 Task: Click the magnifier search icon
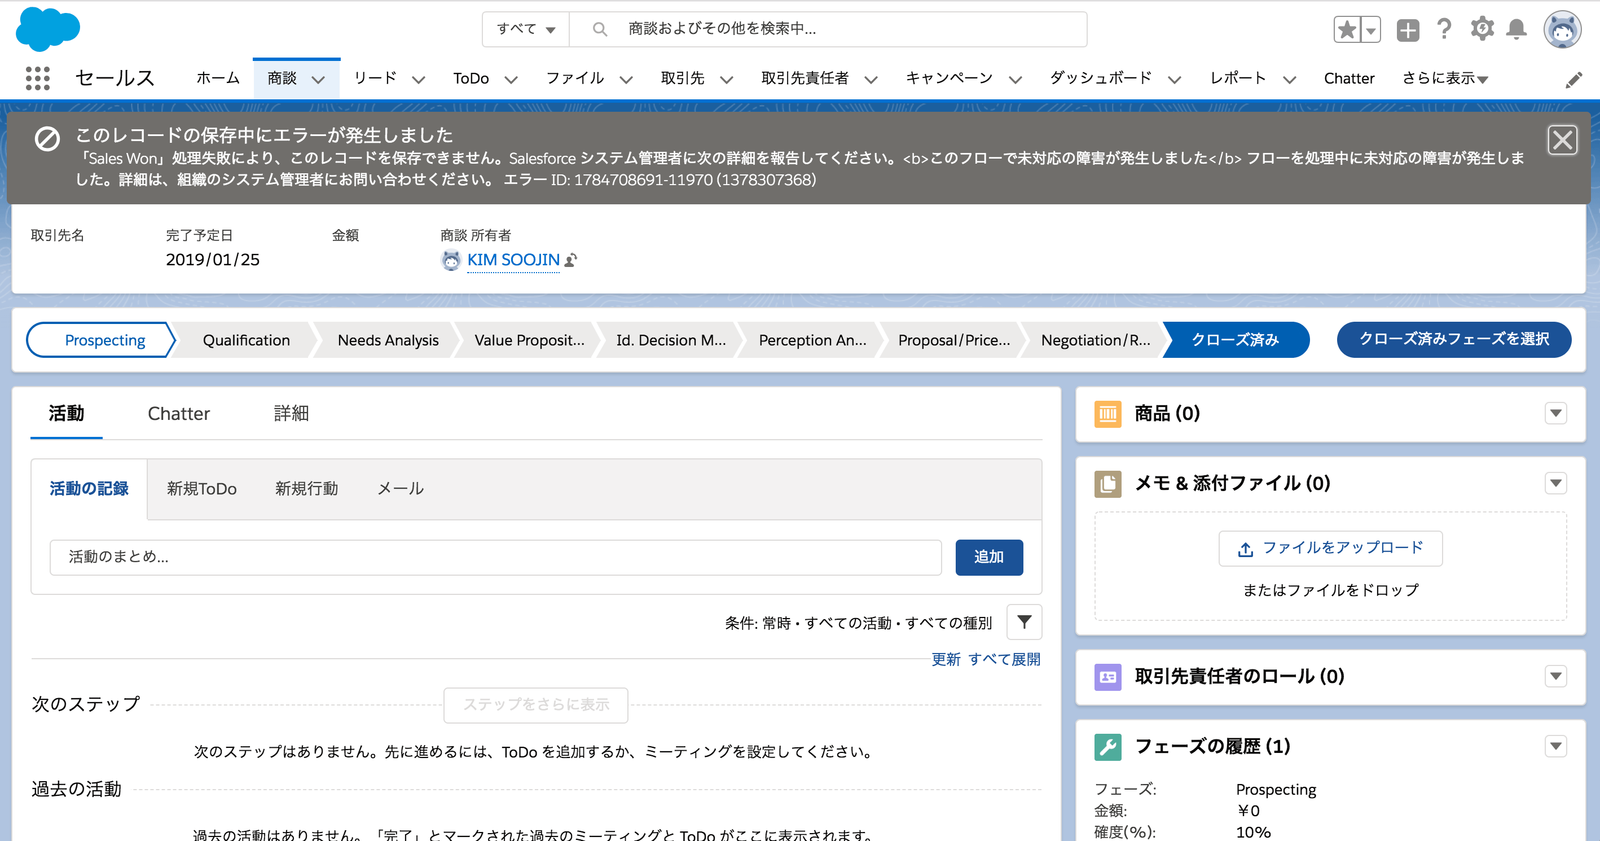click(599, 29)
